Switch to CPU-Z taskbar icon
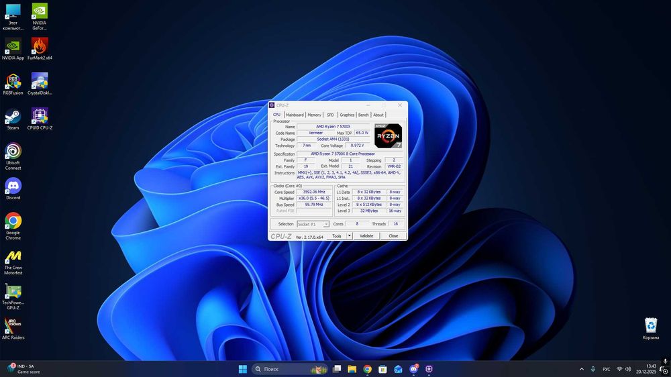 429,369
